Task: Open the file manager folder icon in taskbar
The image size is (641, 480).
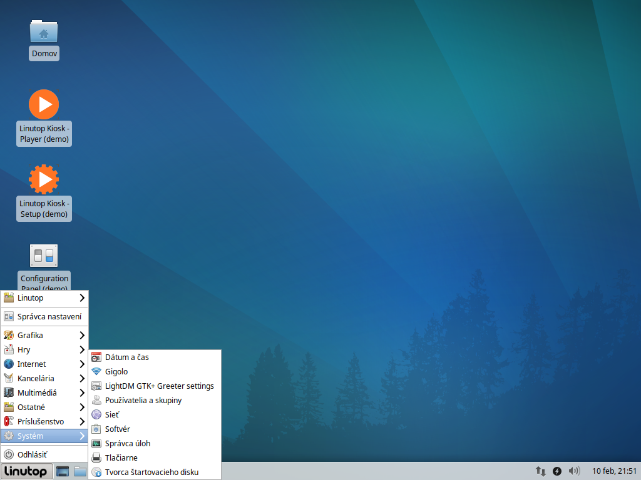Action: pos(79,471)
